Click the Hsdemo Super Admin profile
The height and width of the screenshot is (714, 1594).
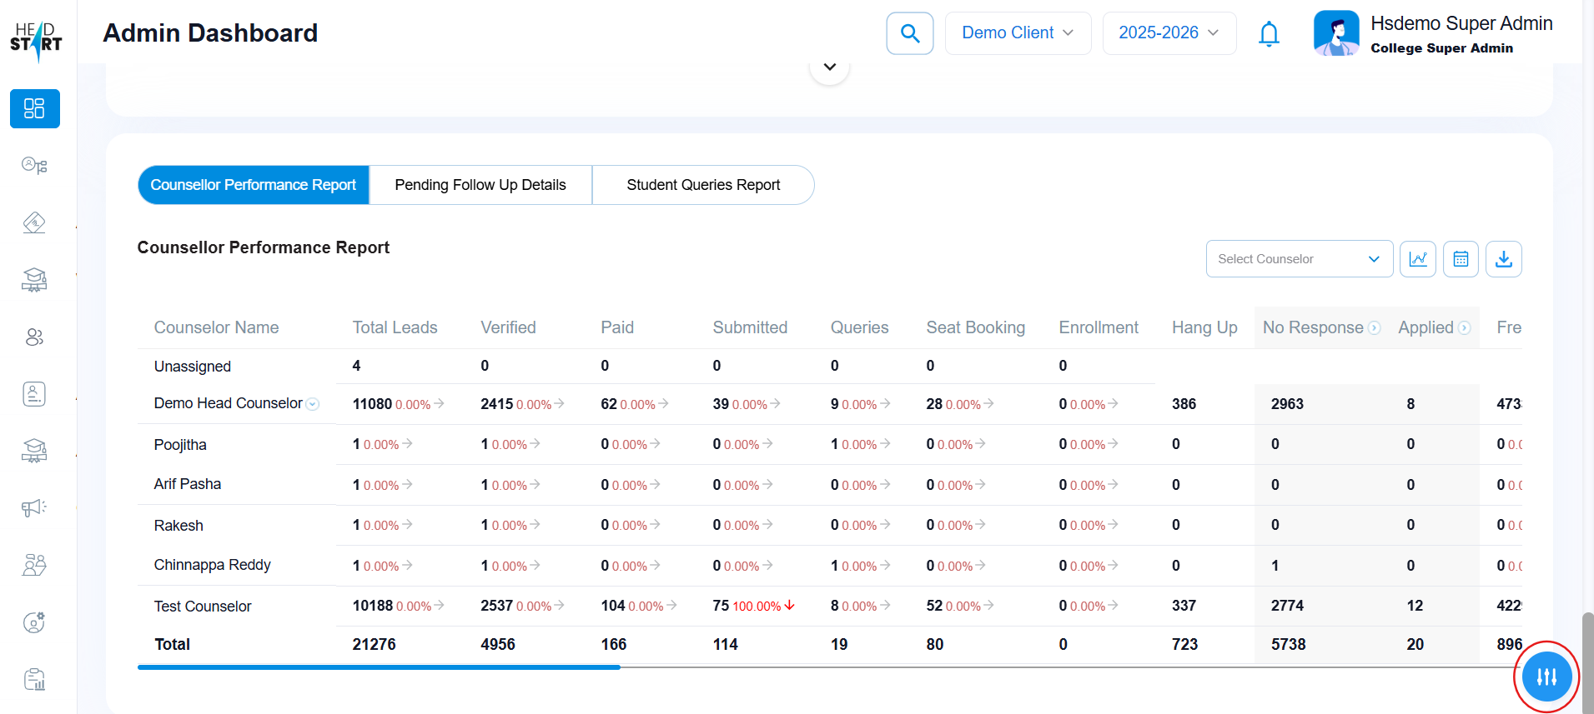(x=1432, y=34)
